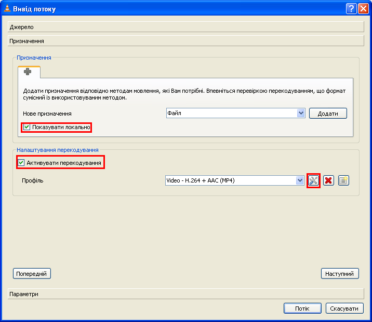Screen dimensions: 372x322
Task: Create a new profile with the list icon
Action: (343, 180)
